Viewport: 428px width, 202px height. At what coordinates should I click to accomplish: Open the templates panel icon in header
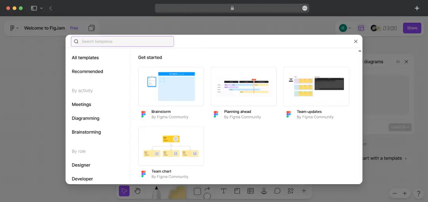361,28
